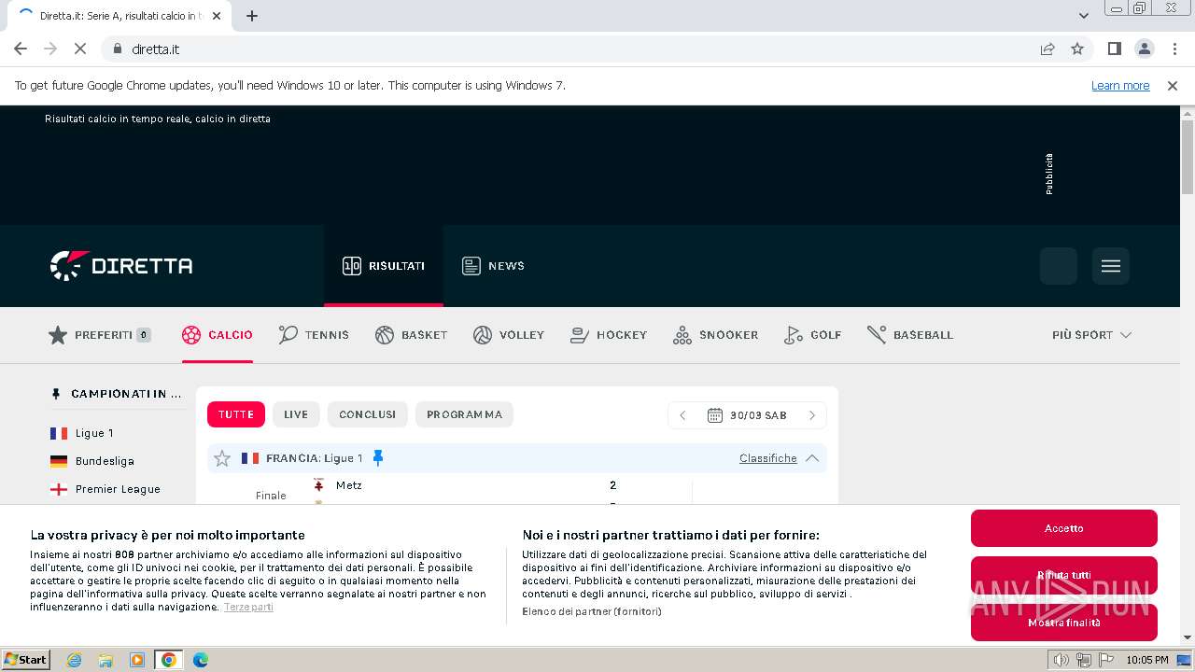Open a new browser tab
Viewport: 1195px width, 672px height.
tap(252, 16)
